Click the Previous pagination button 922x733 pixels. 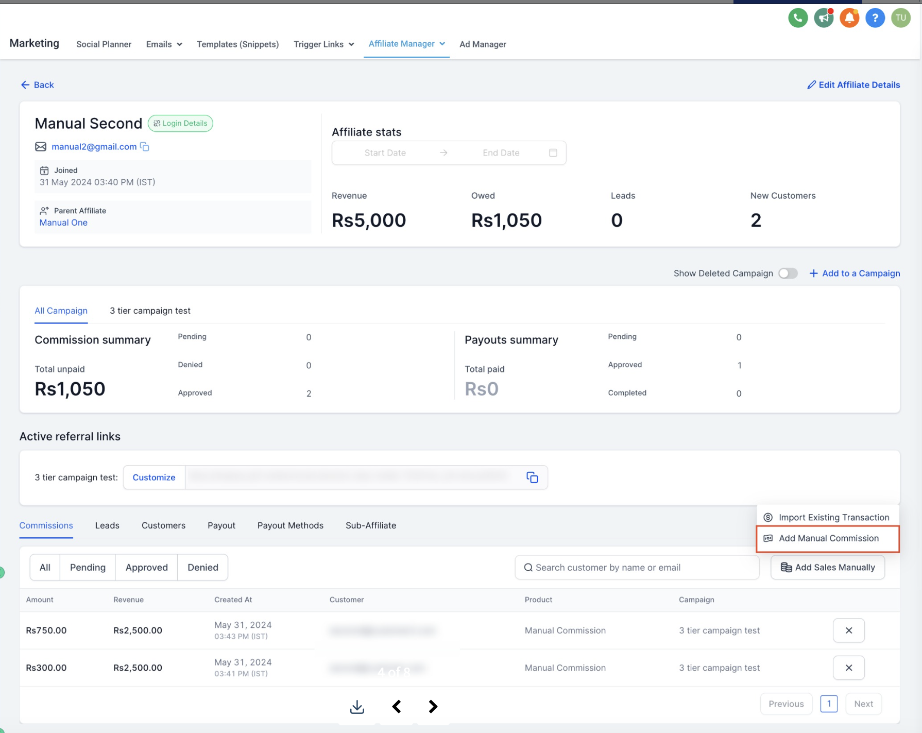click(786, 704)
